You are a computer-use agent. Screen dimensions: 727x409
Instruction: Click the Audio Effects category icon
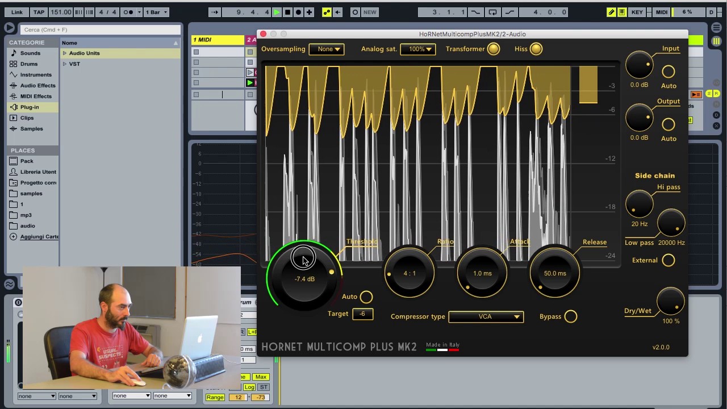(14, 85)
